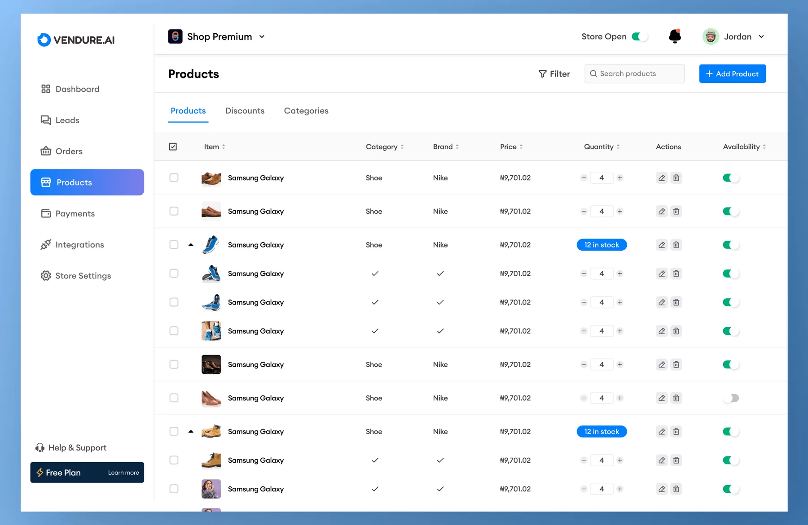Delete the product with the woman photo thumbnail
Screen dimensions: 808x525
tap(676, 489)
